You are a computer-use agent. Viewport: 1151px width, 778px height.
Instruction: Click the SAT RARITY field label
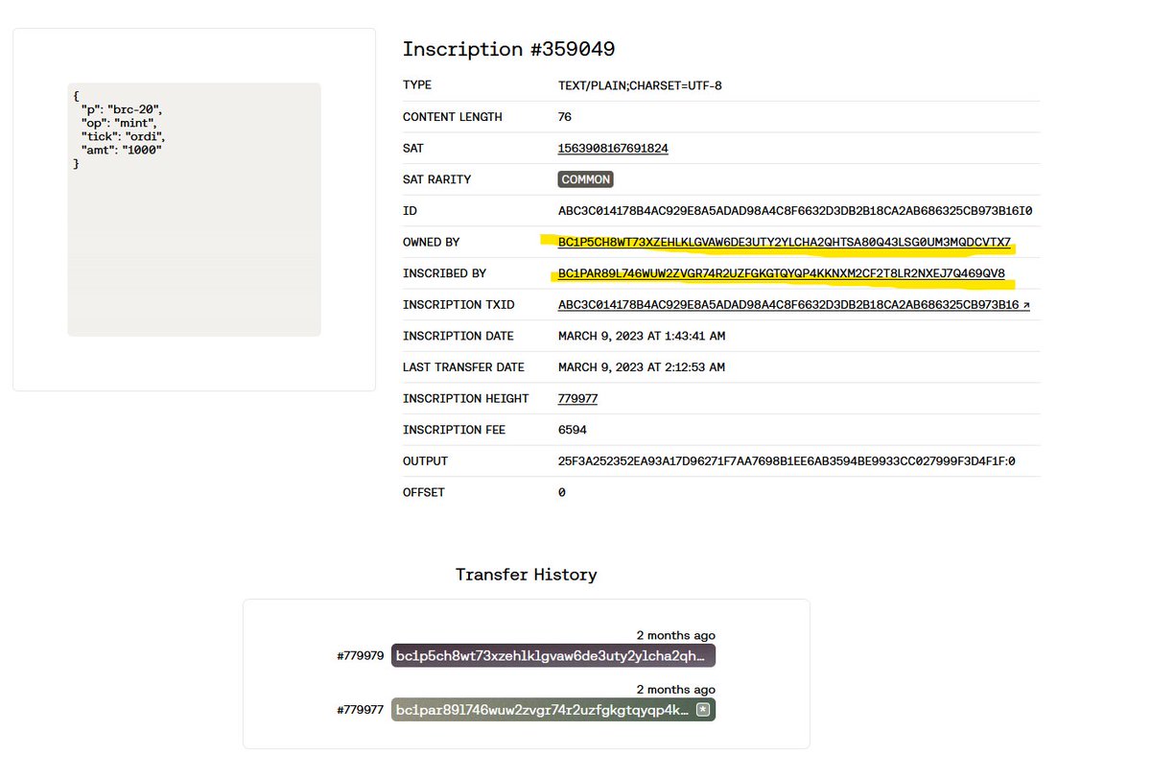[437, 179]
